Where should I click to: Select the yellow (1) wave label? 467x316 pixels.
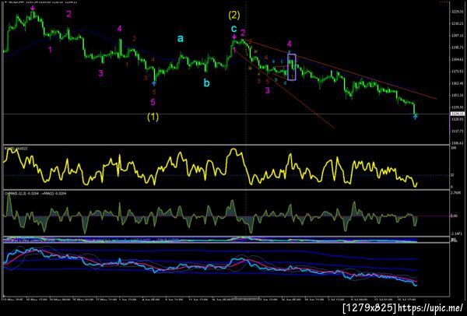coord(153,118)
